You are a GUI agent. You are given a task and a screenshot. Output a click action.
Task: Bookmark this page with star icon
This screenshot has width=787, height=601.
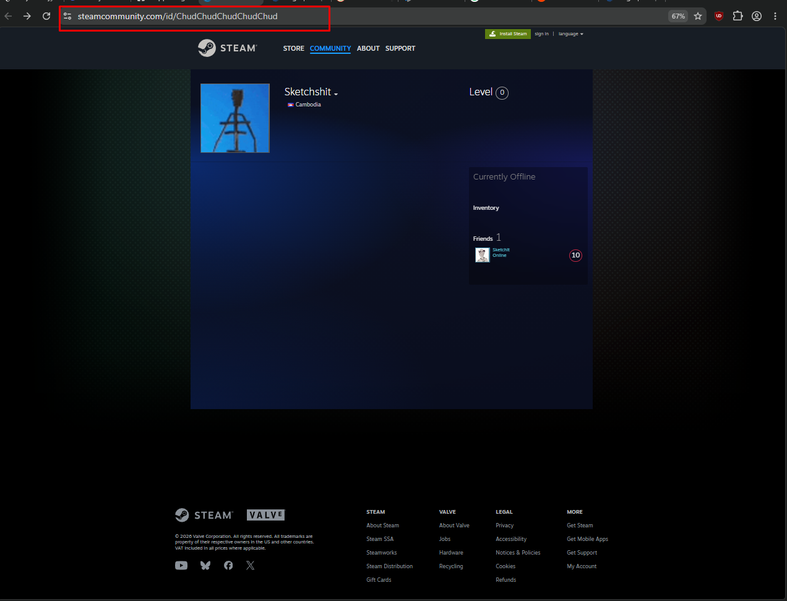click(698, 16)
